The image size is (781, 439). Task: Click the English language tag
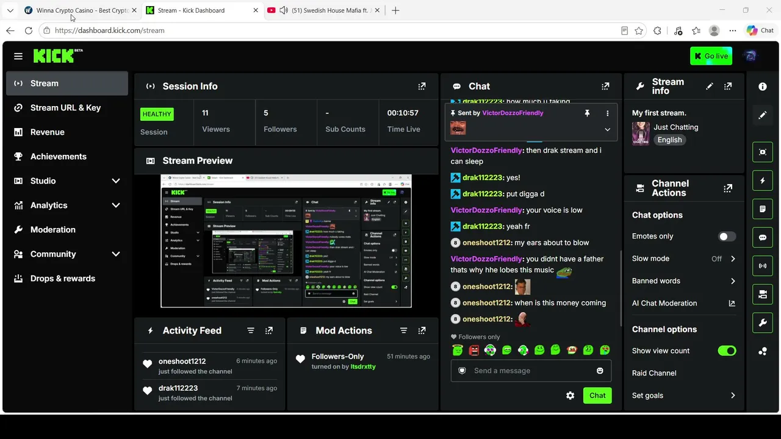(x=669, y=140)
